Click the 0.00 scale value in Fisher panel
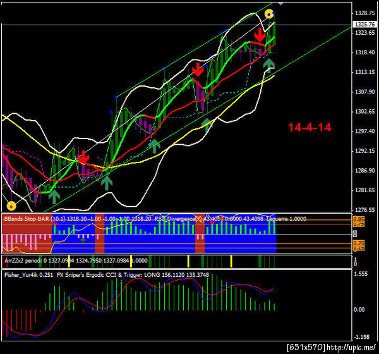The image size is (379, 354). (359, 310)
